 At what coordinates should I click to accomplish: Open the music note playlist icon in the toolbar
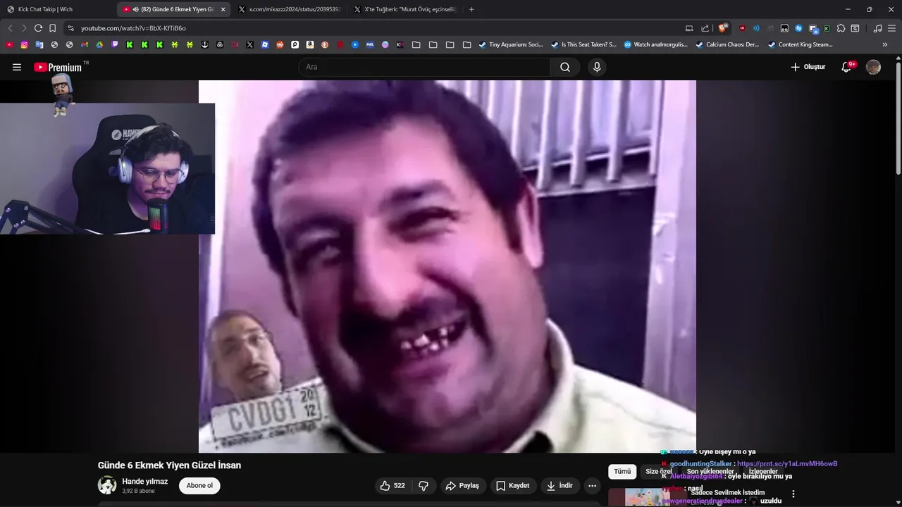point(877,28)
